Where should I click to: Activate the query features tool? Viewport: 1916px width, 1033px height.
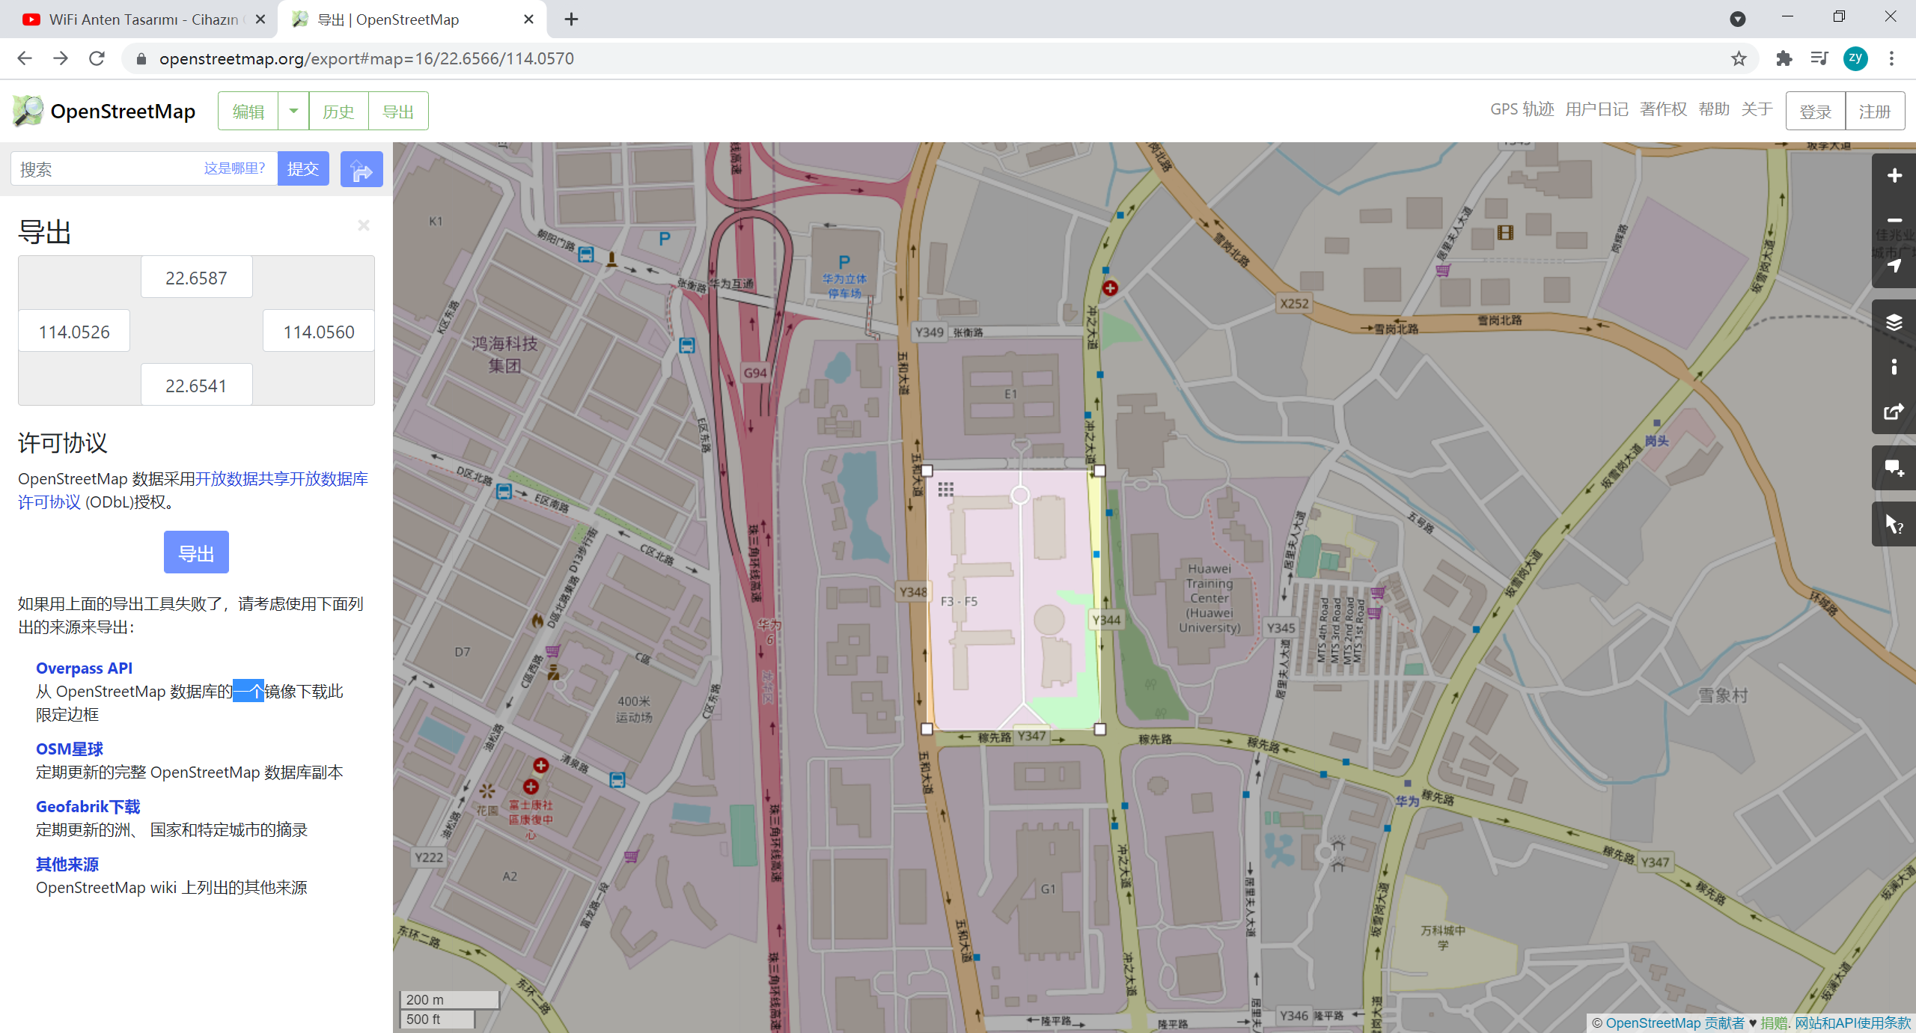[1894, 525]
